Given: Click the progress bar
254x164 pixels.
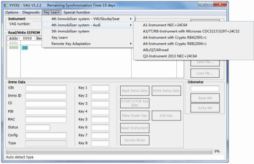Looking at the screenshot, I should point(109,152).
